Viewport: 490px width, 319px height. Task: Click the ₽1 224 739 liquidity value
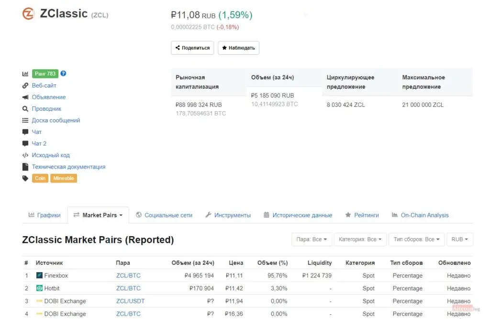[x=317, y=275]
